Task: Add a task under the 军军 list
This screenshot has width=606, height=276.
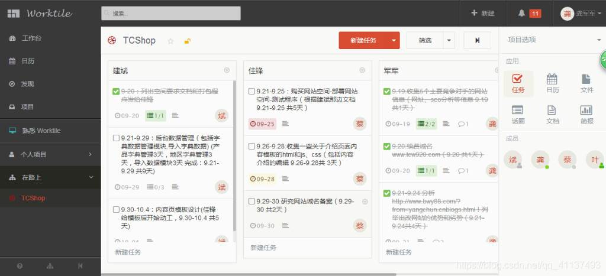Action: 399,252
